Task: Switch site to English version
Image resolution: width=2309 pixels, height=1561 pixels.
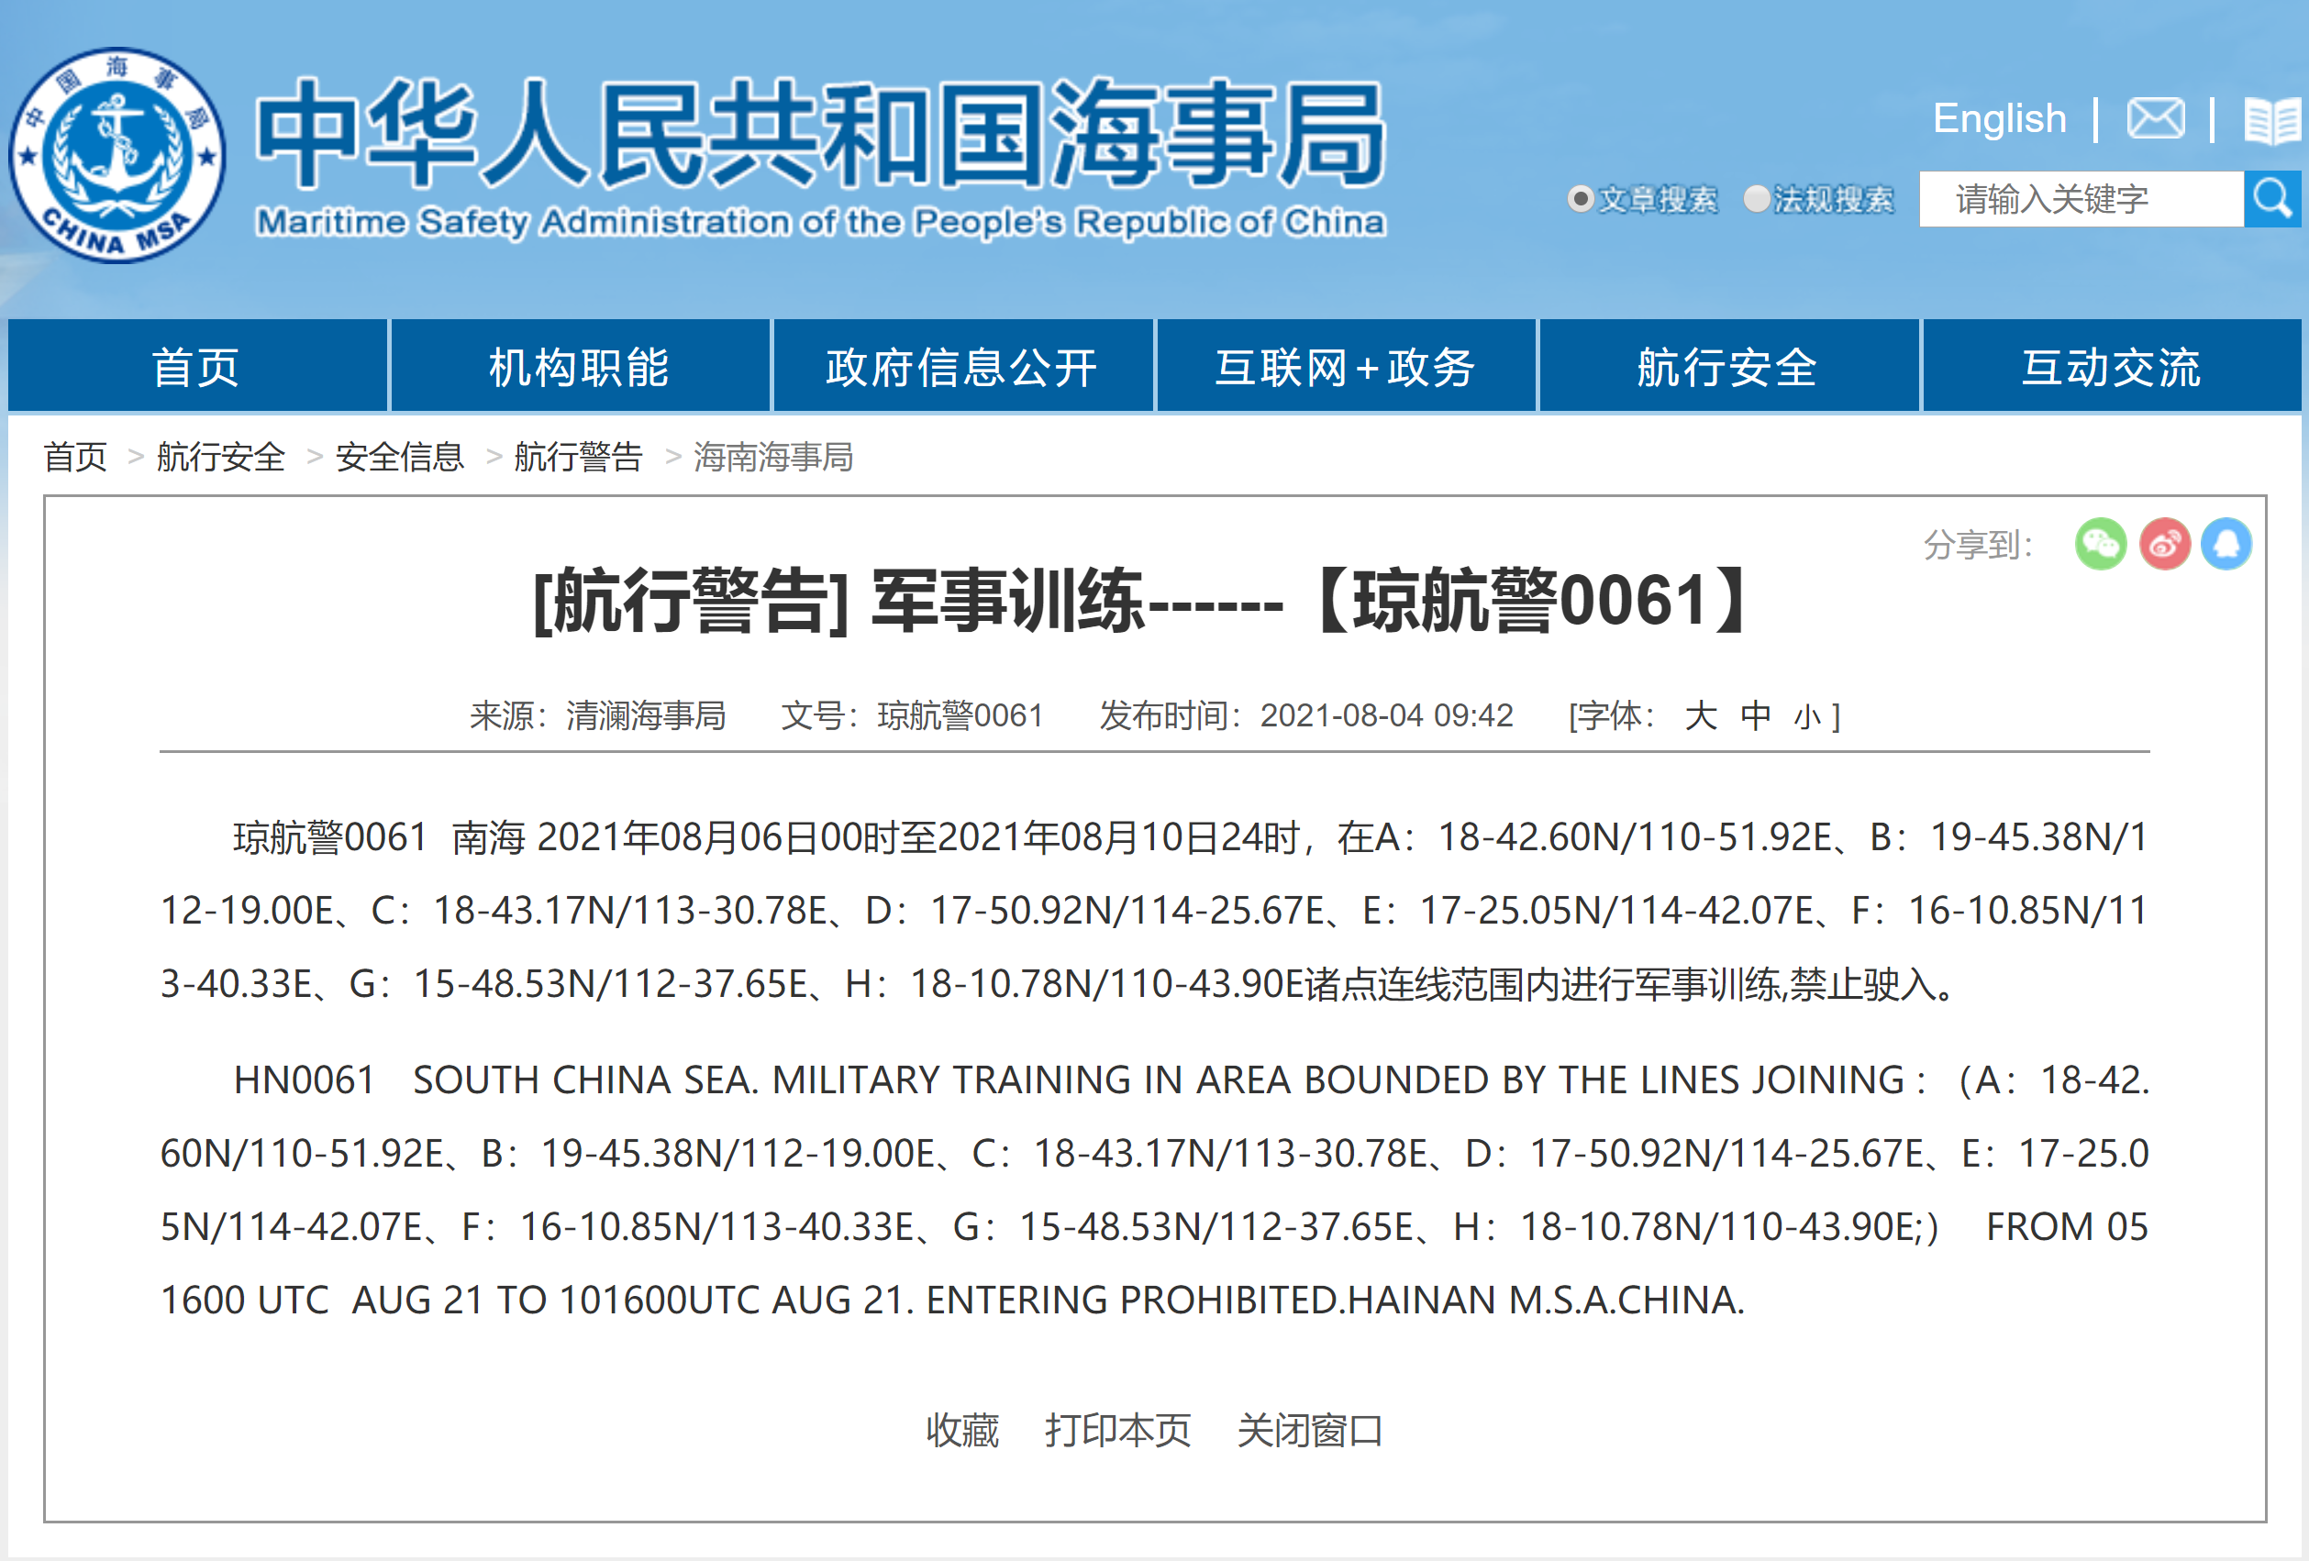Action: pos(1999,118)
